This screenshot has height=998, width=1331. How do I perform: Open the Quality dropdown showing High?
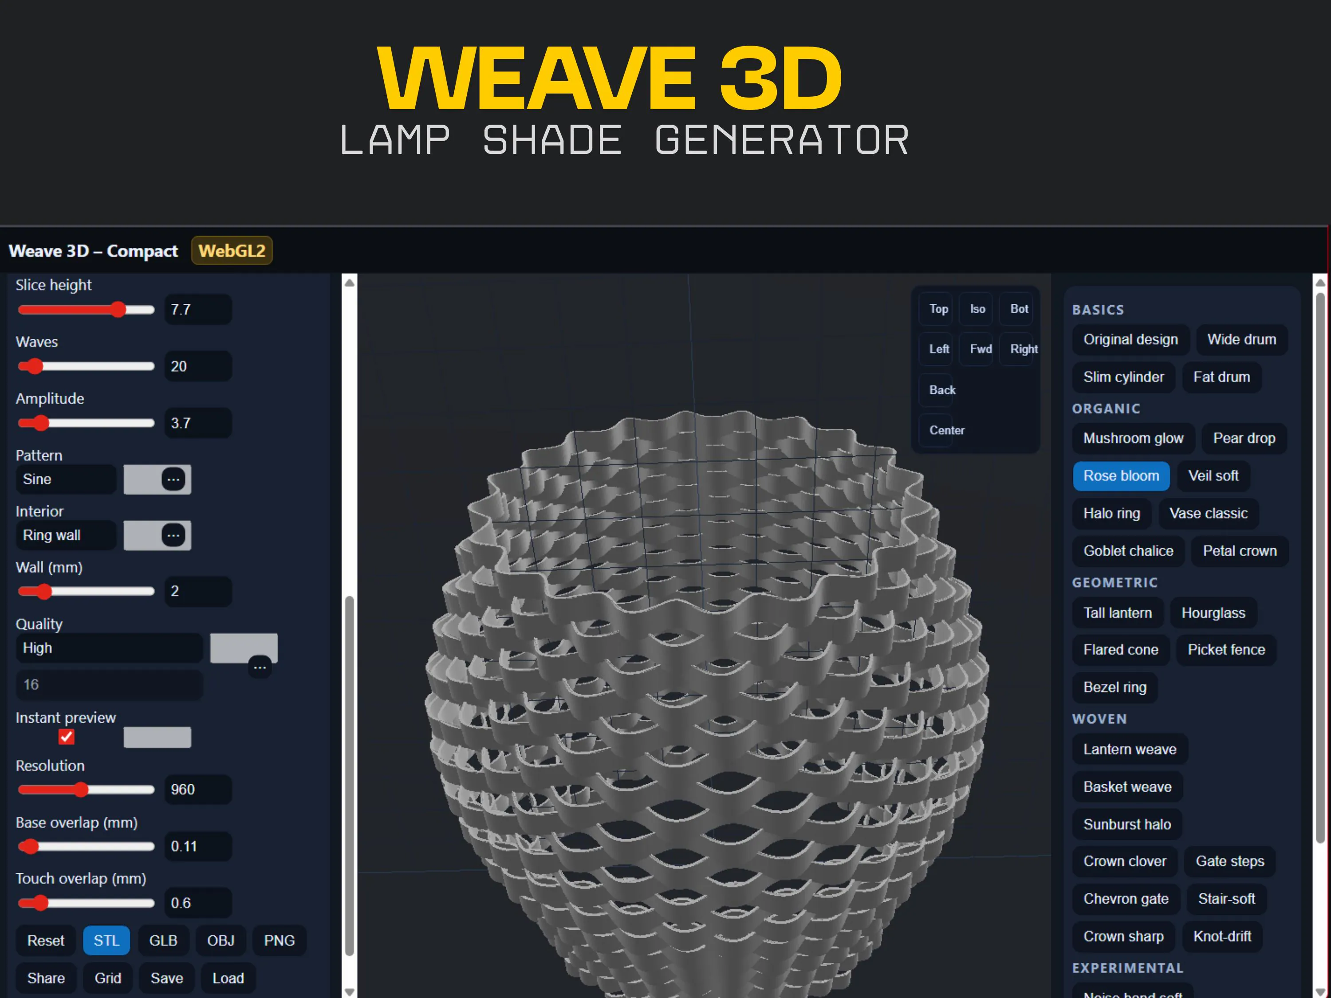(x=109, y=648)
